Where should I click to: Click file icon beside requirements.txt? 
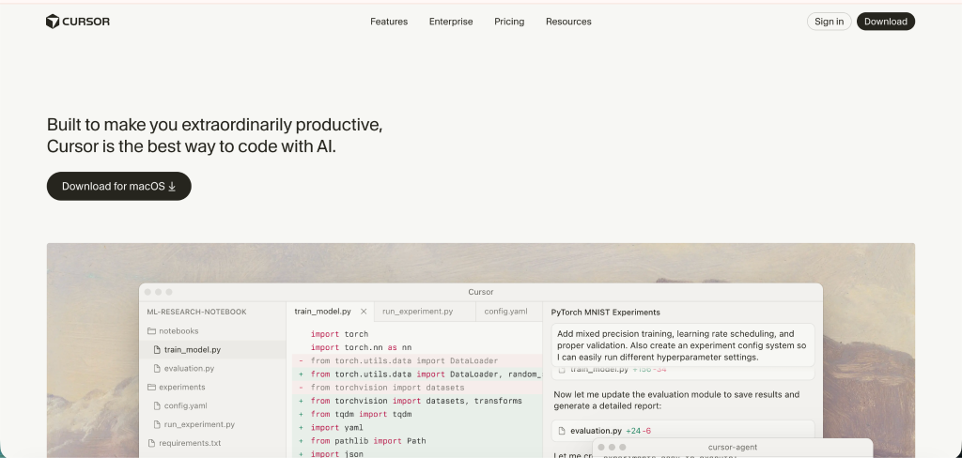[151, 443]
